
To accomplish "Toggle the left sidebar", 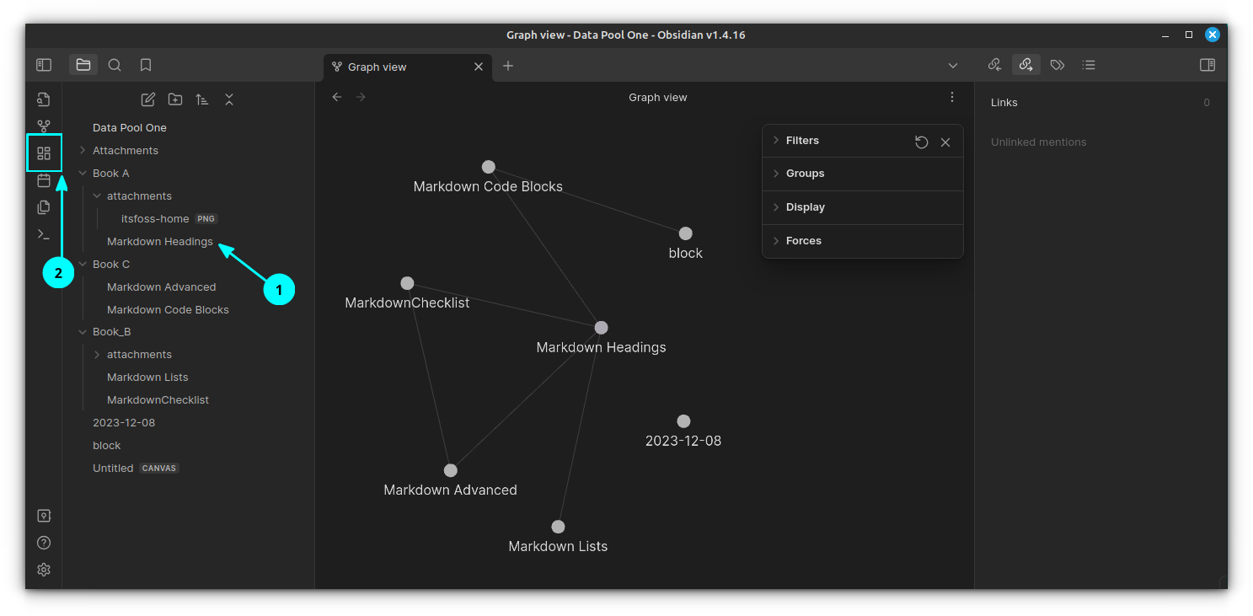I will tap(44, 65).
